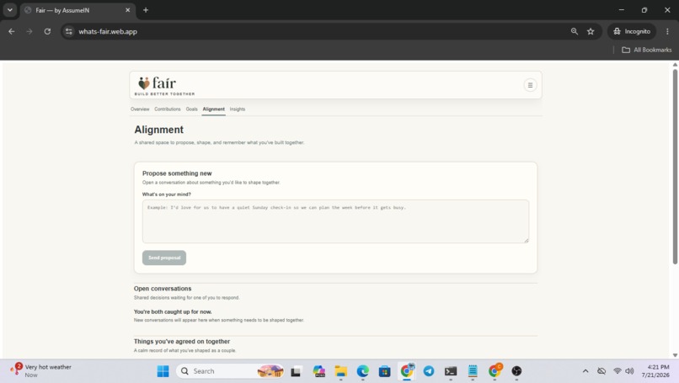Close the Fair — by AssumeIN tab
The image size is (679, 383).
coord(128,10)
